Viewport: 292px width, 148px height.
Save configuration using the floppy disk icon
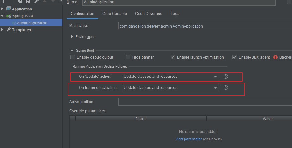pyautogui.click(x=28, y=1)
